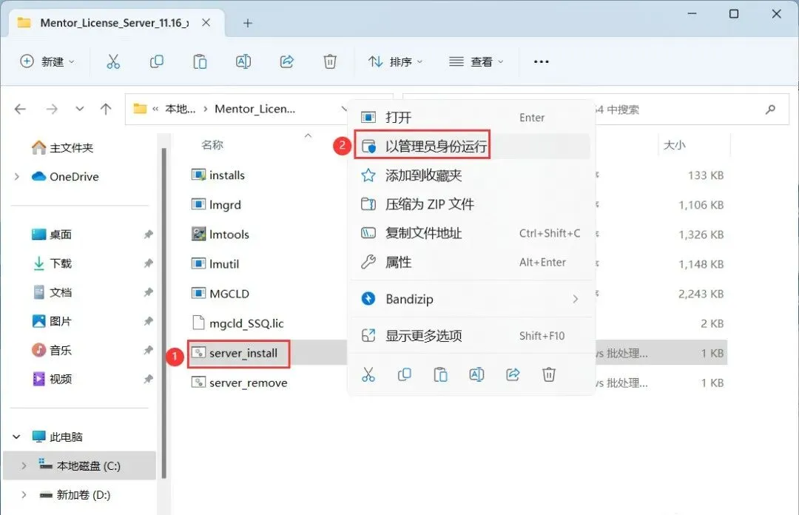Open the three-dot more options toolbar menu
The image size is (799, 515).
(541, 61)
